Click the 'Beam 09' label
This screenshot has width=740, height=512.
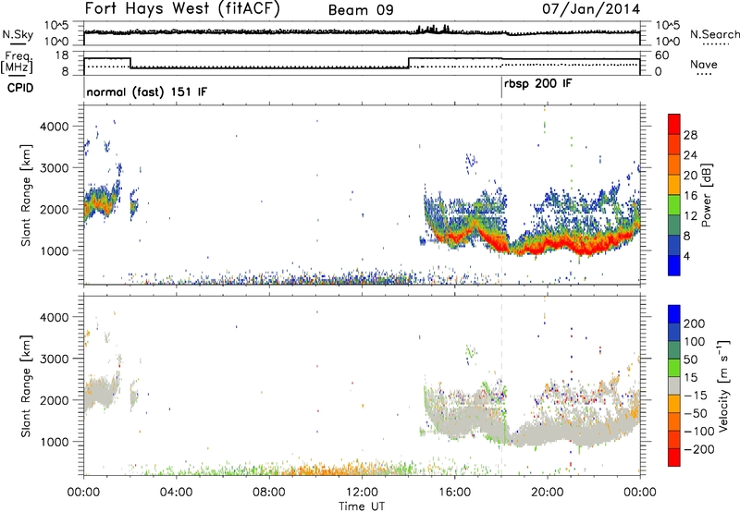point(361,10)
